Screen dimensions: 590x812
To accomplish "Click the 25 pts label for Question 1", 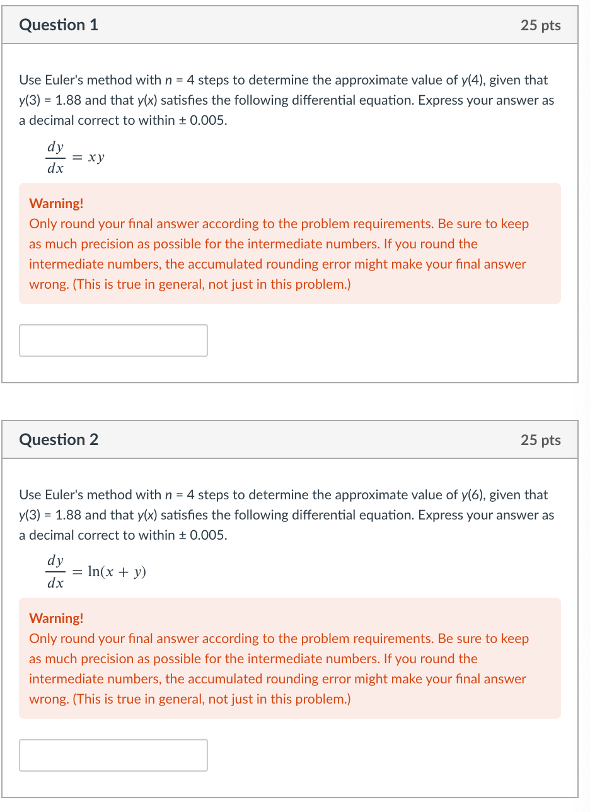I will pos(541,25).
